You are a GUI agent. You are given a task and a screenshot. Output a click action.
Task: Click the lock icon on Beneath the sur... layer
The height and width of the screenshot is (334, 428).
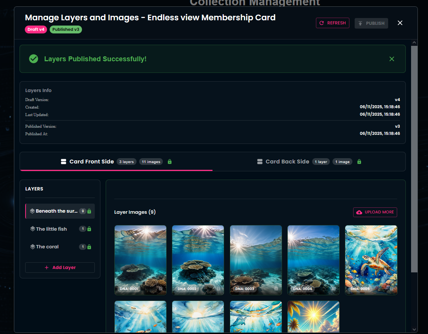(x=89, y=211)
